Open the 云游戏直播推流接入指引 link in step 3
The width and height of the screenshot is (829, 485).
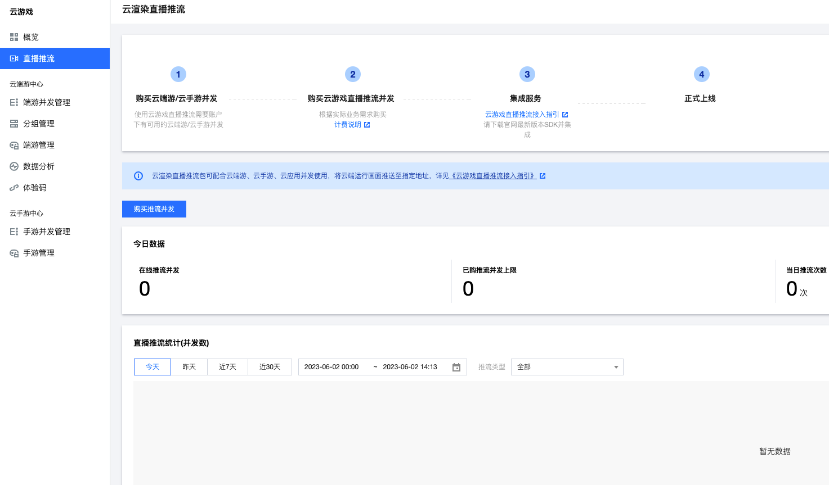[x=522, y=115]
